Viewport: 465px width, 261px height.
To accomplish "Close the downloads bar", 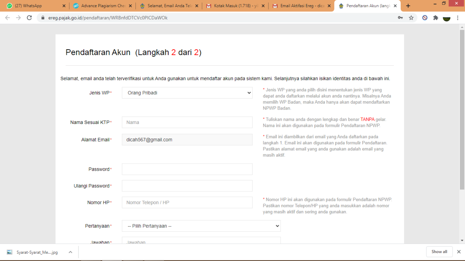I will (x=459, y=252).
